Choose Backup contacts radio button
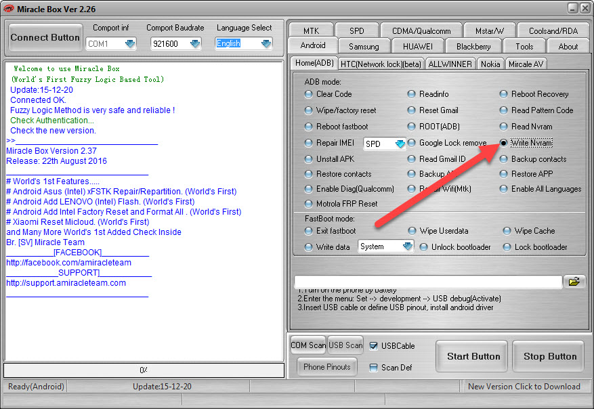The height and width of the screenshot is (409, 594). click(x=503, y=159)
